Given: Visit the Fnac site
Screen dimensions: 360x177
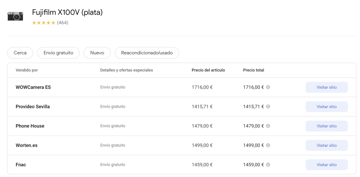Looking at the screenshot, I should 327,164.
